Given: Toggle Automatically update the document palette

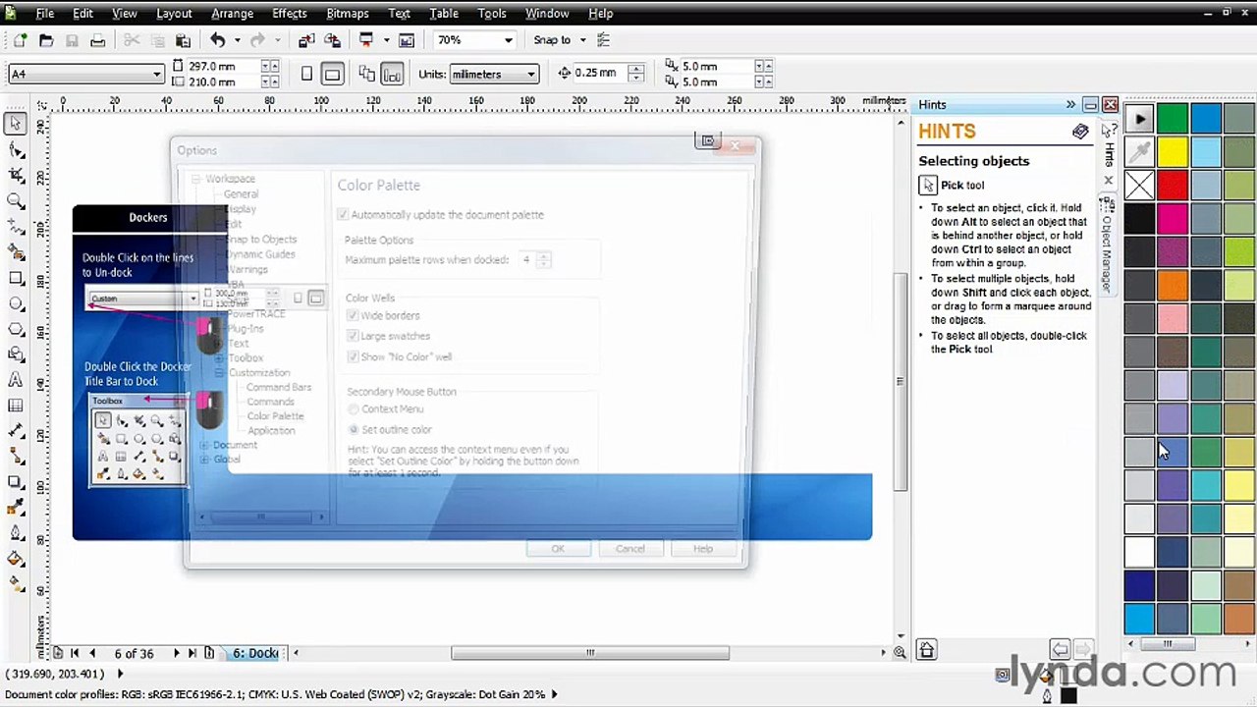Looking at the screenshot, I should 343,214.
